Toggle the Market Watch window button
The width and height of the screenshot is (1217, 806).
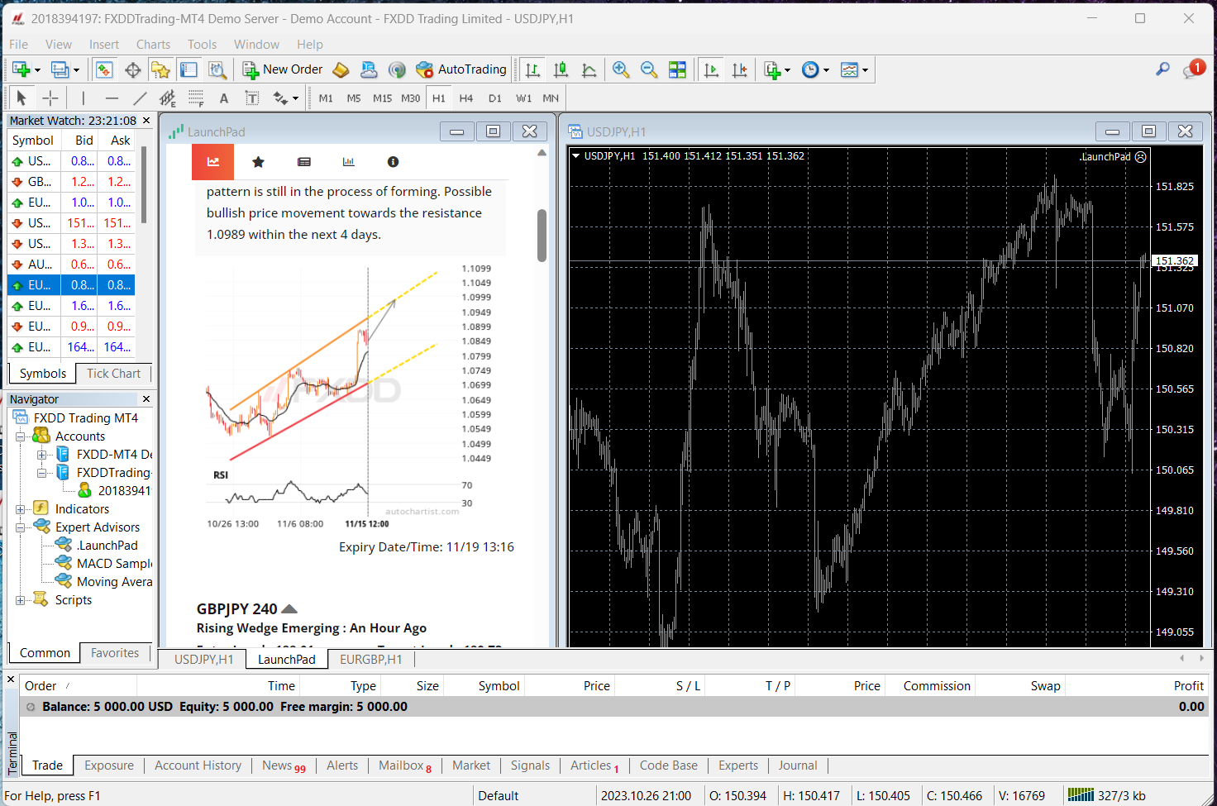pos(104,70)
